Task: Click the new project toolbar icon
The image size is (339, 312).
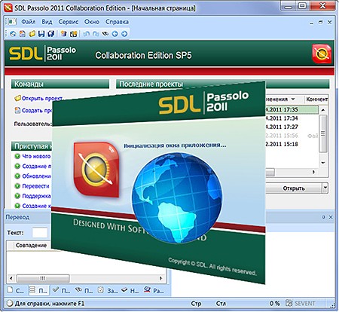Action: coord(23,34)
